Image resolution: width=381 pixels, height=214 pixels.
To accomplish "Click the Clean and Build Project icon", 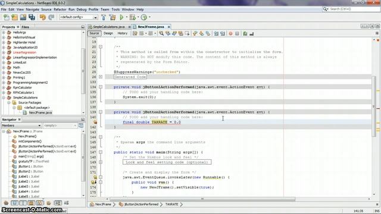I will (x=113, y=17).
